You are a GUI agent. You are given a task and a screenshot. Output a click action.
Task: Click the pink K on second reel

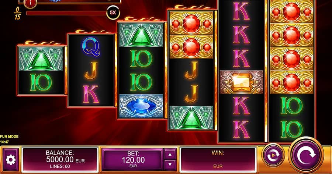click(x=91, y=94)
